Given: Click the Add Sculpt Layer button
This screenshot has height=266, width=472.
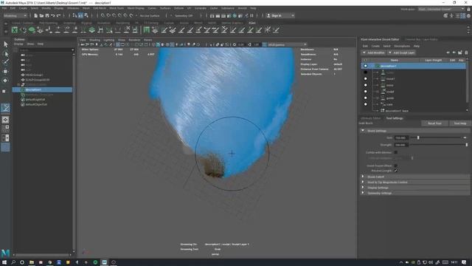Looking at the screenshot, I should [402, 52].
